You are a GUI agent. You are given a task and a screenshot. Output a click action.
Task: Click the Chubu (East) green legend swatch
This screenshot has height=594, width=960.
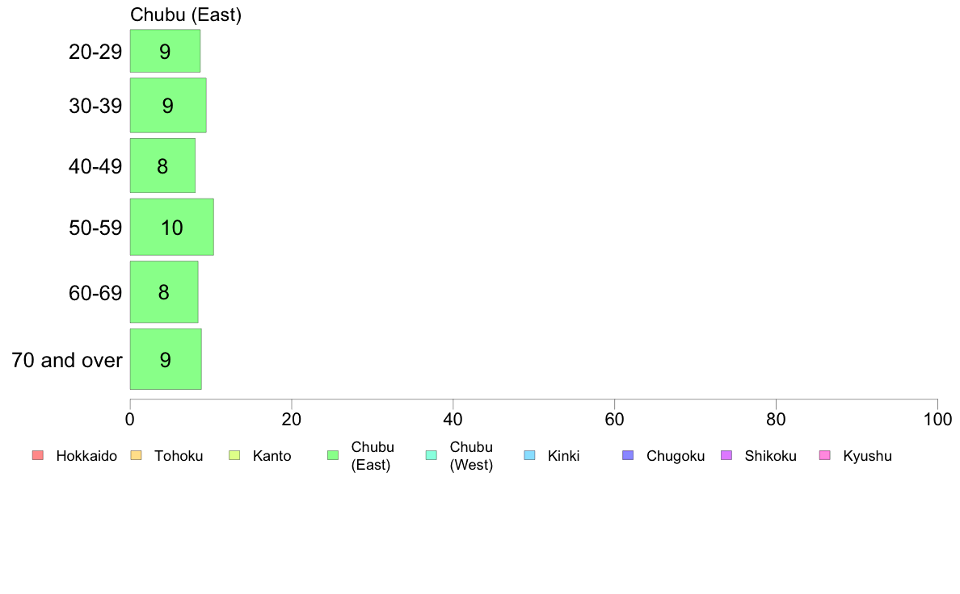pos(333,455)
